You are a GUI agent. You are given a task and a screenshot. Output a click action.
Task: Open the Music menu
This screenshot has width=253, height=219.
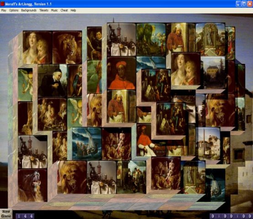(x=54, y=10)
